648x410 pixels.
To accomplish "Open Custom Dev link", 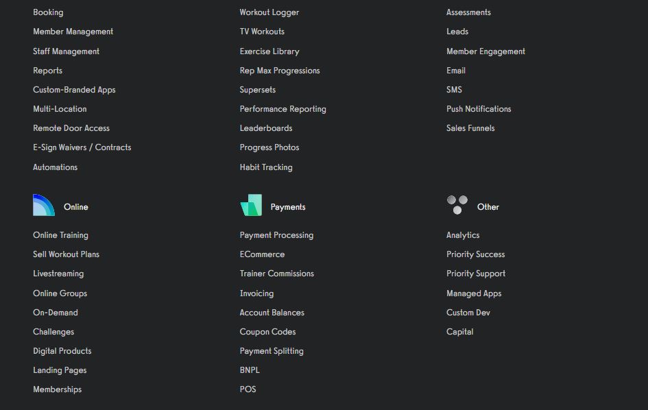I will [468, 313].
